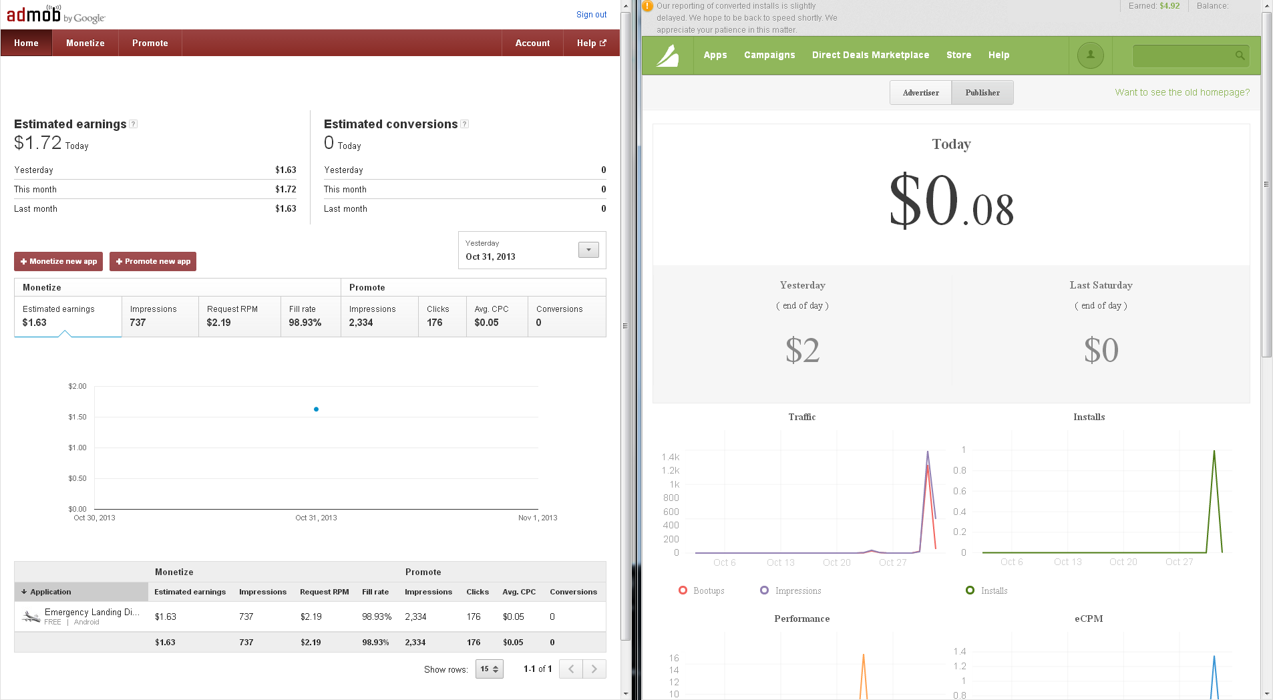Click Want to see the old homepage link

pyautogui.click(x=1182, y=92)
